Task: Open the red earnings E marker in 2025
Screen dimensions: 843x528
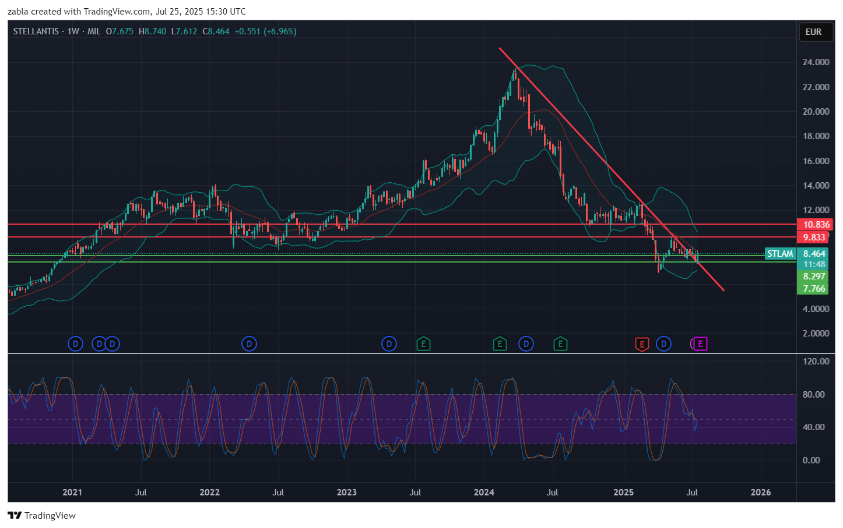Action: (x=642, y=345)
